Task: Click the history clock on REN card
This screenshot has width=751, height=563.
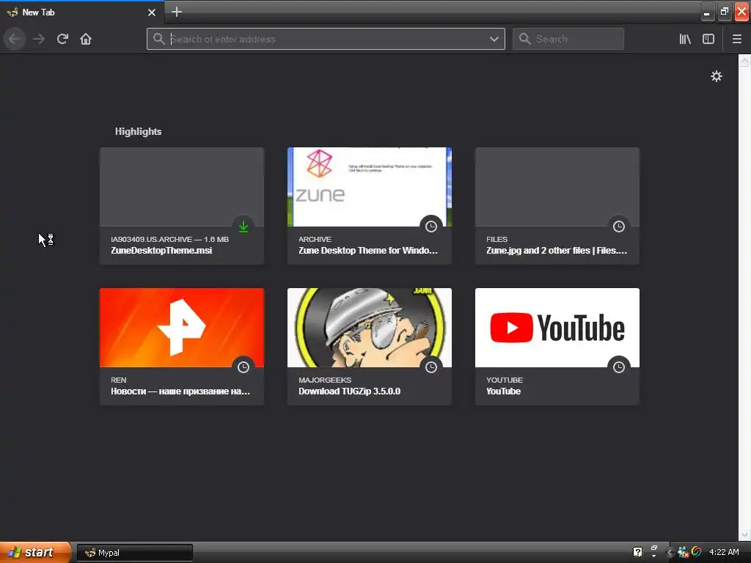Action: (243, 367)
